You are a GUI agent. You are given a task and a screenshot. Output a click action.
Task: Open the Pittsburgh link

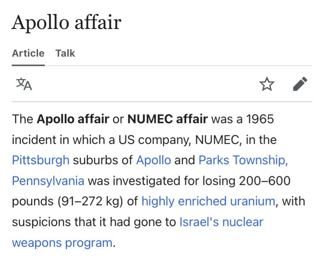[x=41, y=160]
